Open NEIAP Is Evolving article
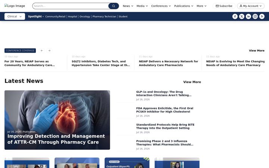Image resolution: width=269 pixels, height=168 pixels. (235, 63)
